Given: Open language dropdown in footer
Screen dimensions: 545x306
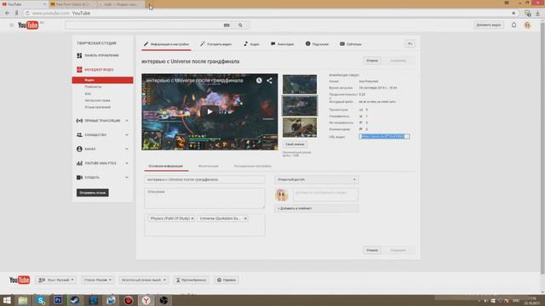Looking at the screenshot, I should [x=55, y=280].
